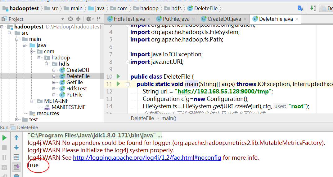Click the hdfs URL string on line 12
This screenshot has width=333, height=177.
[x=223, y=92]
